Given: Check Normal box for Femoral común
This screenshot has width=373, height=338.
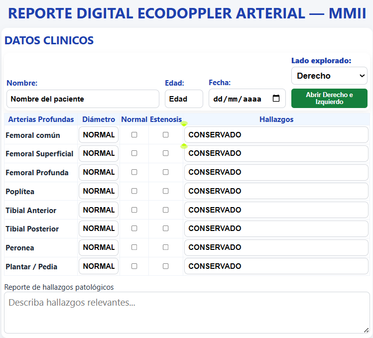Looking at the screenshot, I should click(134, 135).
